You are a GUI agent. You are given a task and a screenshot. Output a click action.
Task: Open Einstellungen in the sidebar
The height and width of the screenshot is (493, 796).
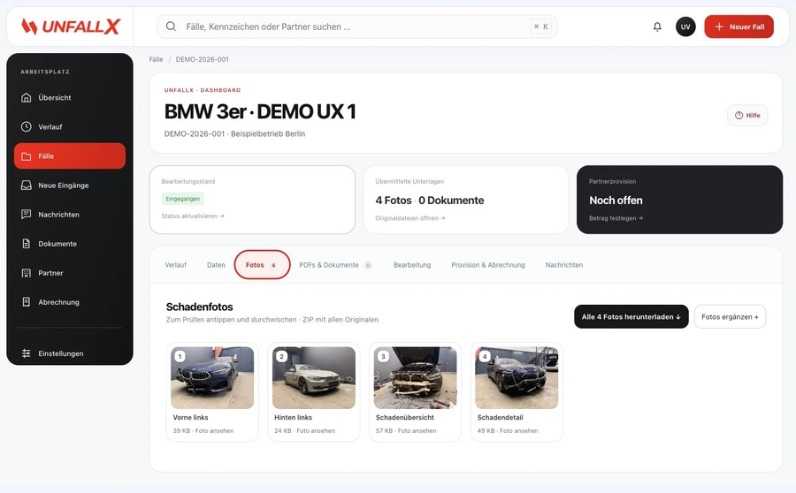[70, 353]
